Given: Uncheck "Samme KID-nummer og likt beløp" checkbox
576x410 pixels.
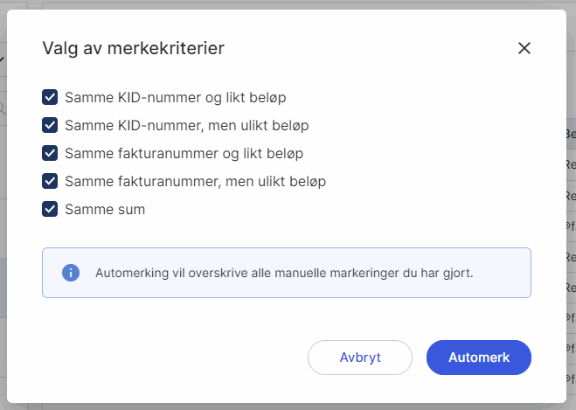Looking at the screenshot, I should pos(50,97).
